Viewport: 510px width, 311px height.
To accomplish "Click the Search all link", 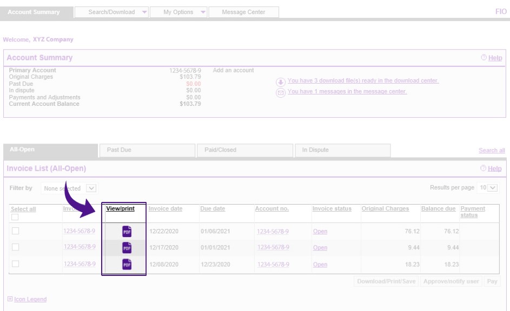I will (492, 150).
